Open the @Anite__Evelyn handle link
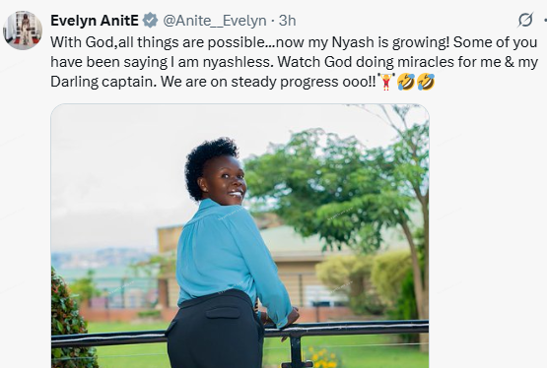 click(x=215, y=21)
